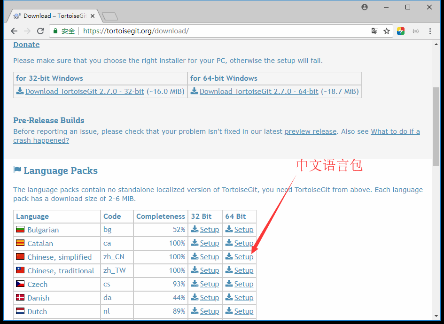Click the colorful lightning extension icon

(x=401, y=31)
